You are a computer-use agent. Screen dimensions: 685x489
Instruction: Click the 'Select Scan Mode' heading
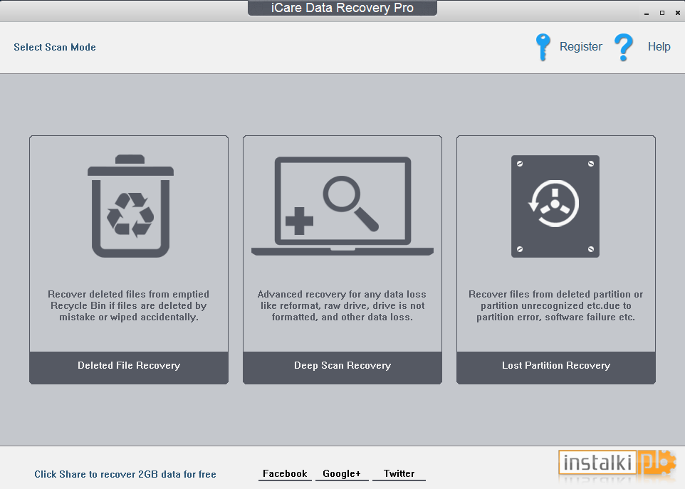[x=55, y=47]
